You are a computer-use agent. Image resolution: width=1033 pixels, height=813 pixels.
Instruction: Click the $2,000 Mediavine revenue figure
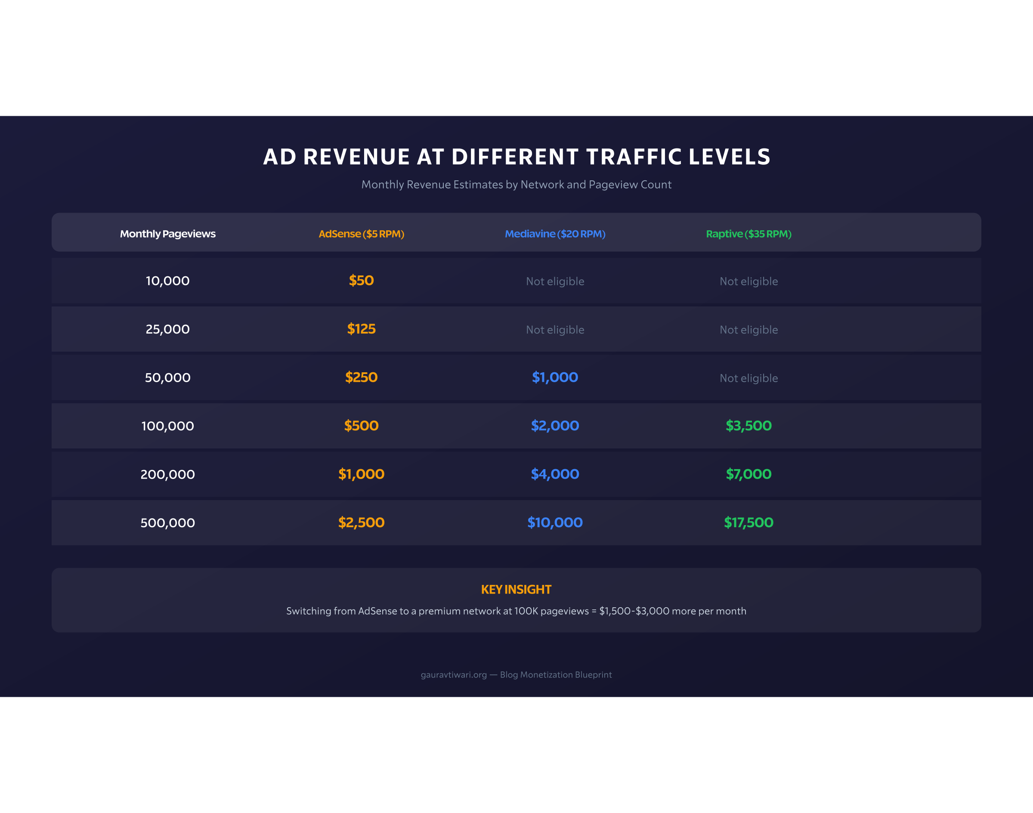pos(555,426)
